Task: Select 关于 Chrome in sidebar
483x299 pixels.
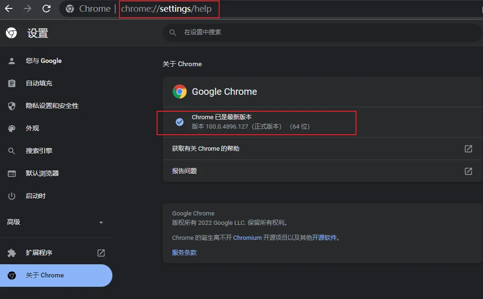Action: click(45, 276)
